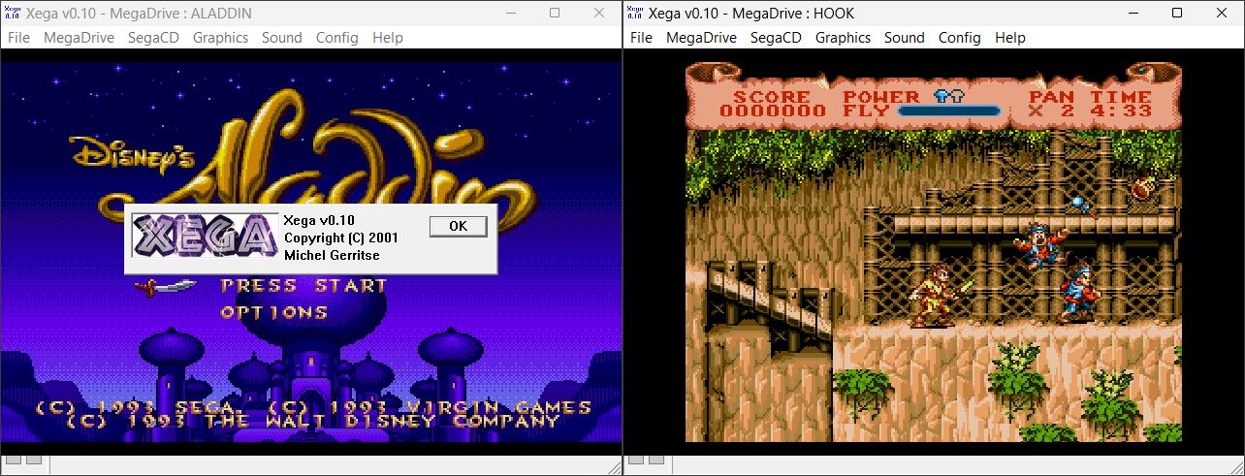Viewport: 1245px width, 476px height.
Task: Select OPTIONS on Aladdin title screen
Action: point(274,312)
